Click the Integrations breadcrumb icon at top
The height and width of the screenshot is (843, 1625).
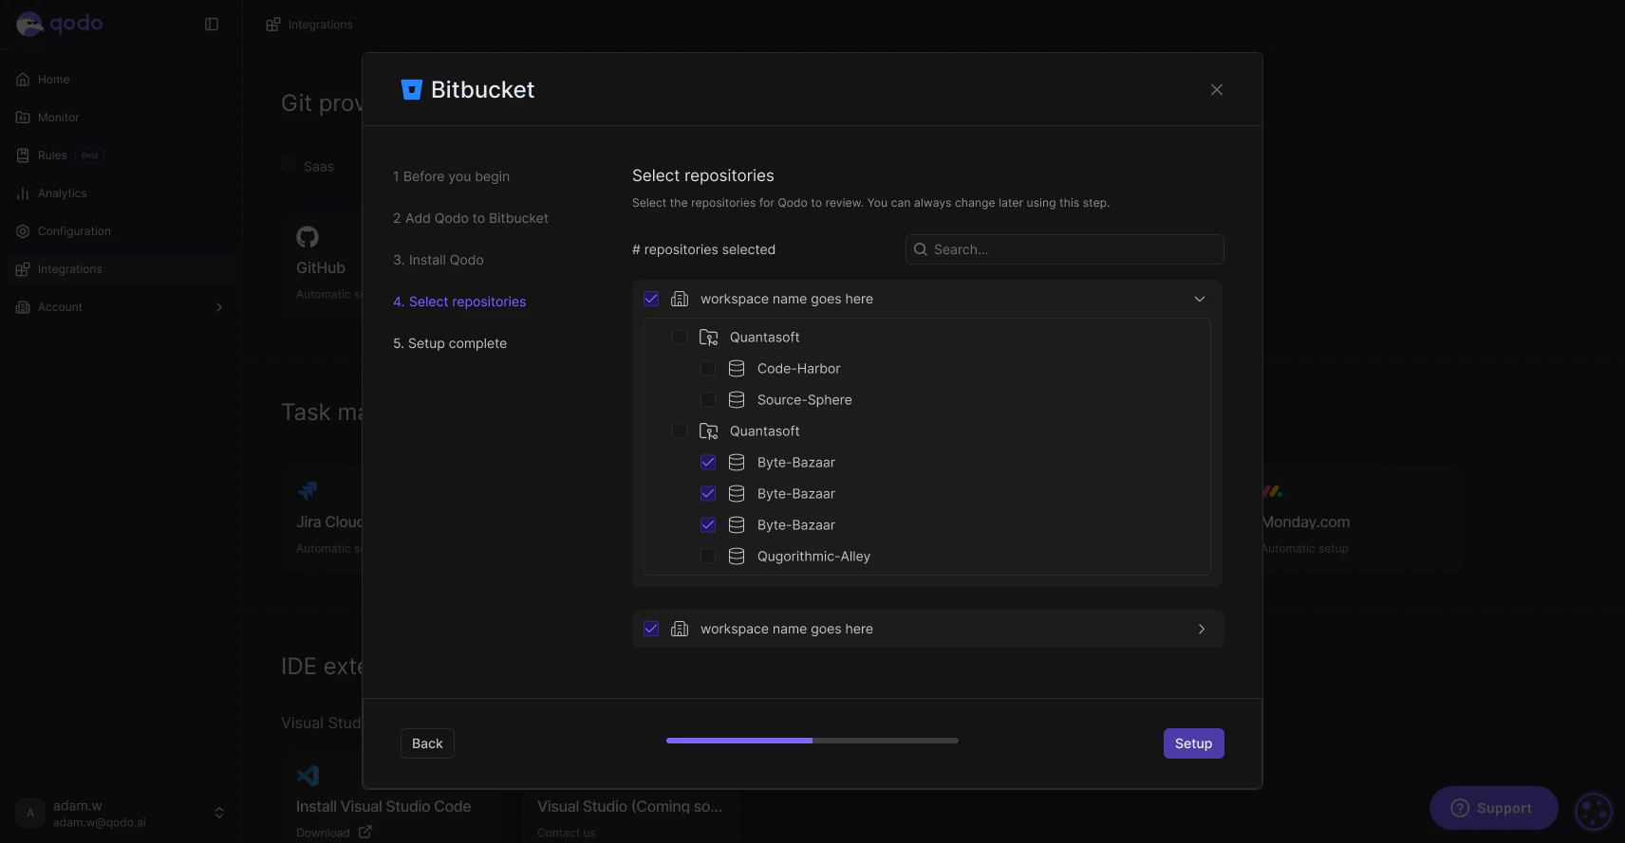tap(273, 25)
